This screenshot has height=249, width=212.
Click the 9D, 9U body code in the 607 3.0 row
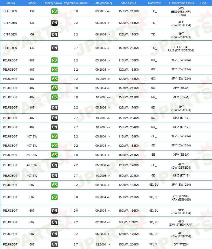pyautogui.click(x=154, y=197)
